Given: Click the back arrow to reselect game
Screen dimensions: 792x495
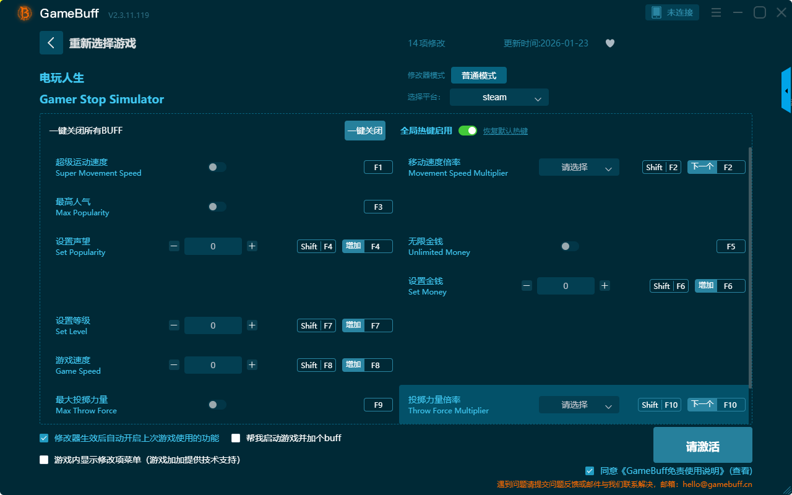Looking at the screenshot, I should click(51, 43).
